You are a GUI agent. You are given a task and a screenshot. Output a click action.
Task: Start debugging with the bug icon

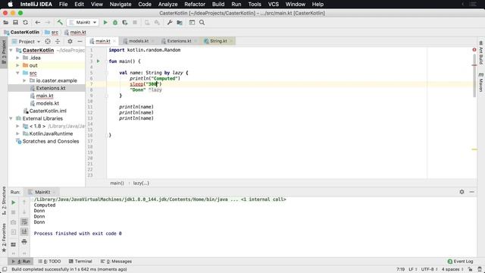click(115, 23)
